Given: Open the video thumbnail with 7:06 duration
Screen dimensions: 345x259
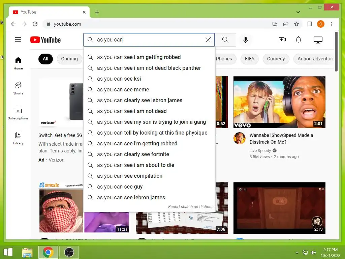Looking at the screenshot, I should tap(182, 223).
